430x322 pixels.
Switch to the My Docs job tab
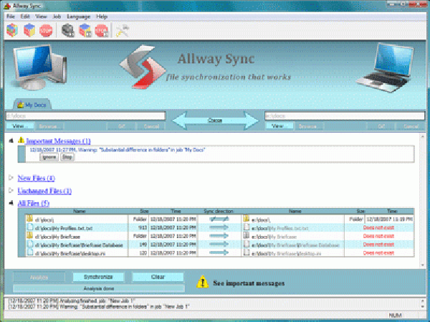[33, 105]
